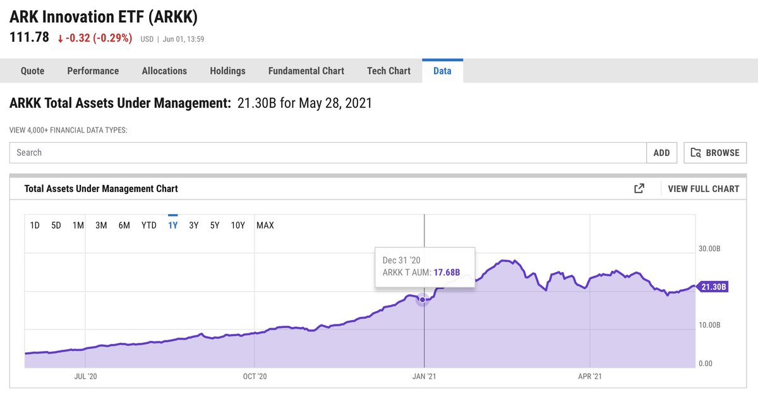
Task: Click the JUL '20 axis label
Action: click(85, 376)
